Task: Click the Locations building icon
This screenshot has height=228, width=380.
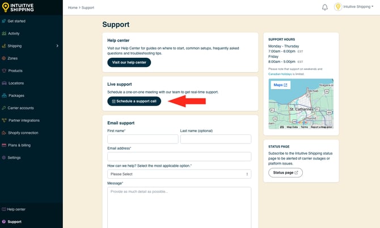Action: coord(4,83)
